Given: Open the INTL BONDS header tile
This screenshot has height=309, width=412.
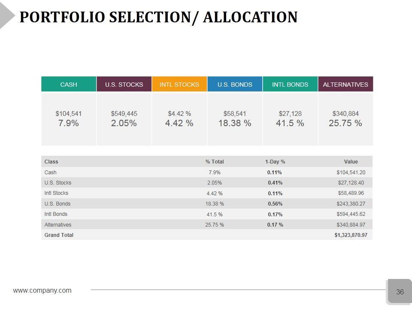Looking at the screenshot, I should (290, 84).
